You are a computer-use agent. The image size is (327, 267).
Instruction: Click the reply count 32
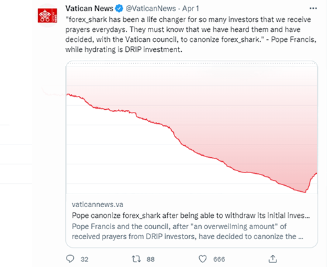(85, 259)
